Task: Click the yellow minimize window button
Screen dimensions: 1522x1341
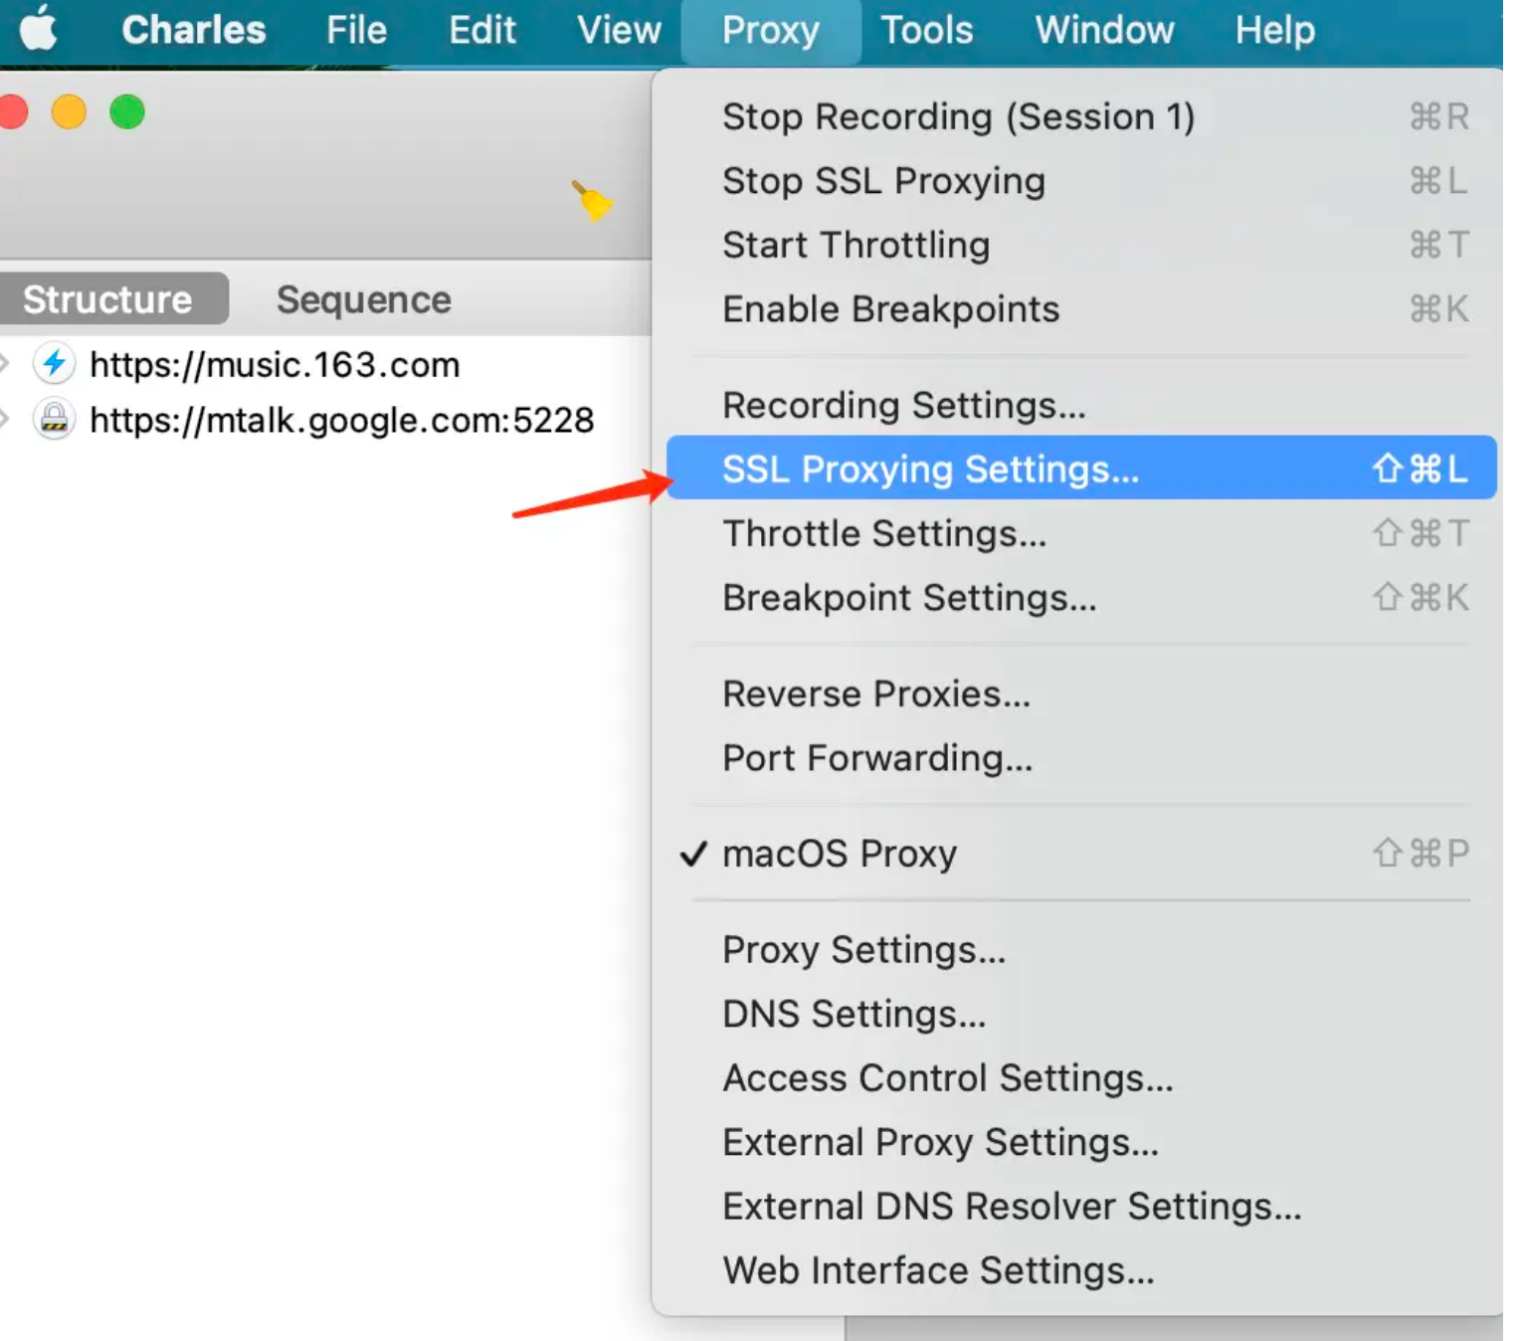Action: pos(69,111)
